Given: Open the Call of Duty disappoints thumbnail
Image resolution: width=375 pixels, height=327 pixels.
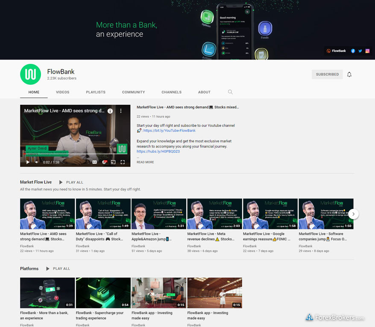Looking at the screenshot, I should (x=103, y=214).
